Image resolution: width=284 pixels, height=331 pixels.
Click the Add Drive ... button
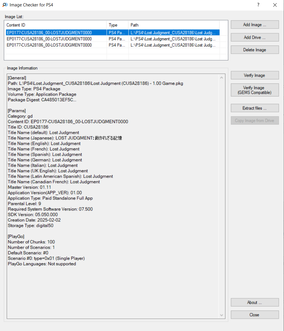click(255, 37)
